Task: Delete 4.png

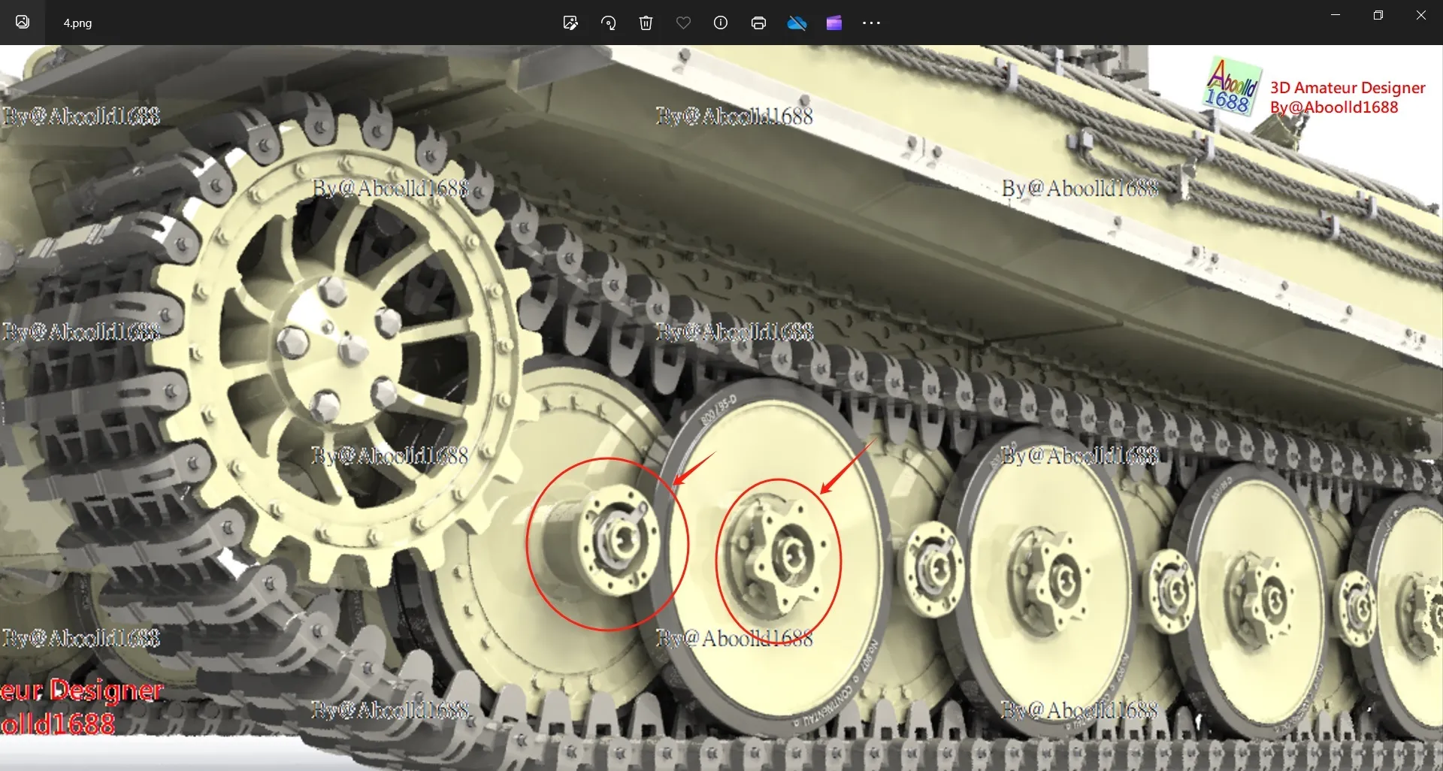Action: pyautogui.click(x=646, y=23)
